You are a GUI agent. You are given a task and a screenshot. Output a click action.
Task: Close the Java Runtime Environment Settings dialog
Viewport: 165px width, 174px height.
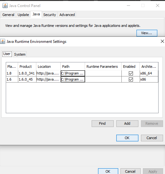tap(162, 41)
